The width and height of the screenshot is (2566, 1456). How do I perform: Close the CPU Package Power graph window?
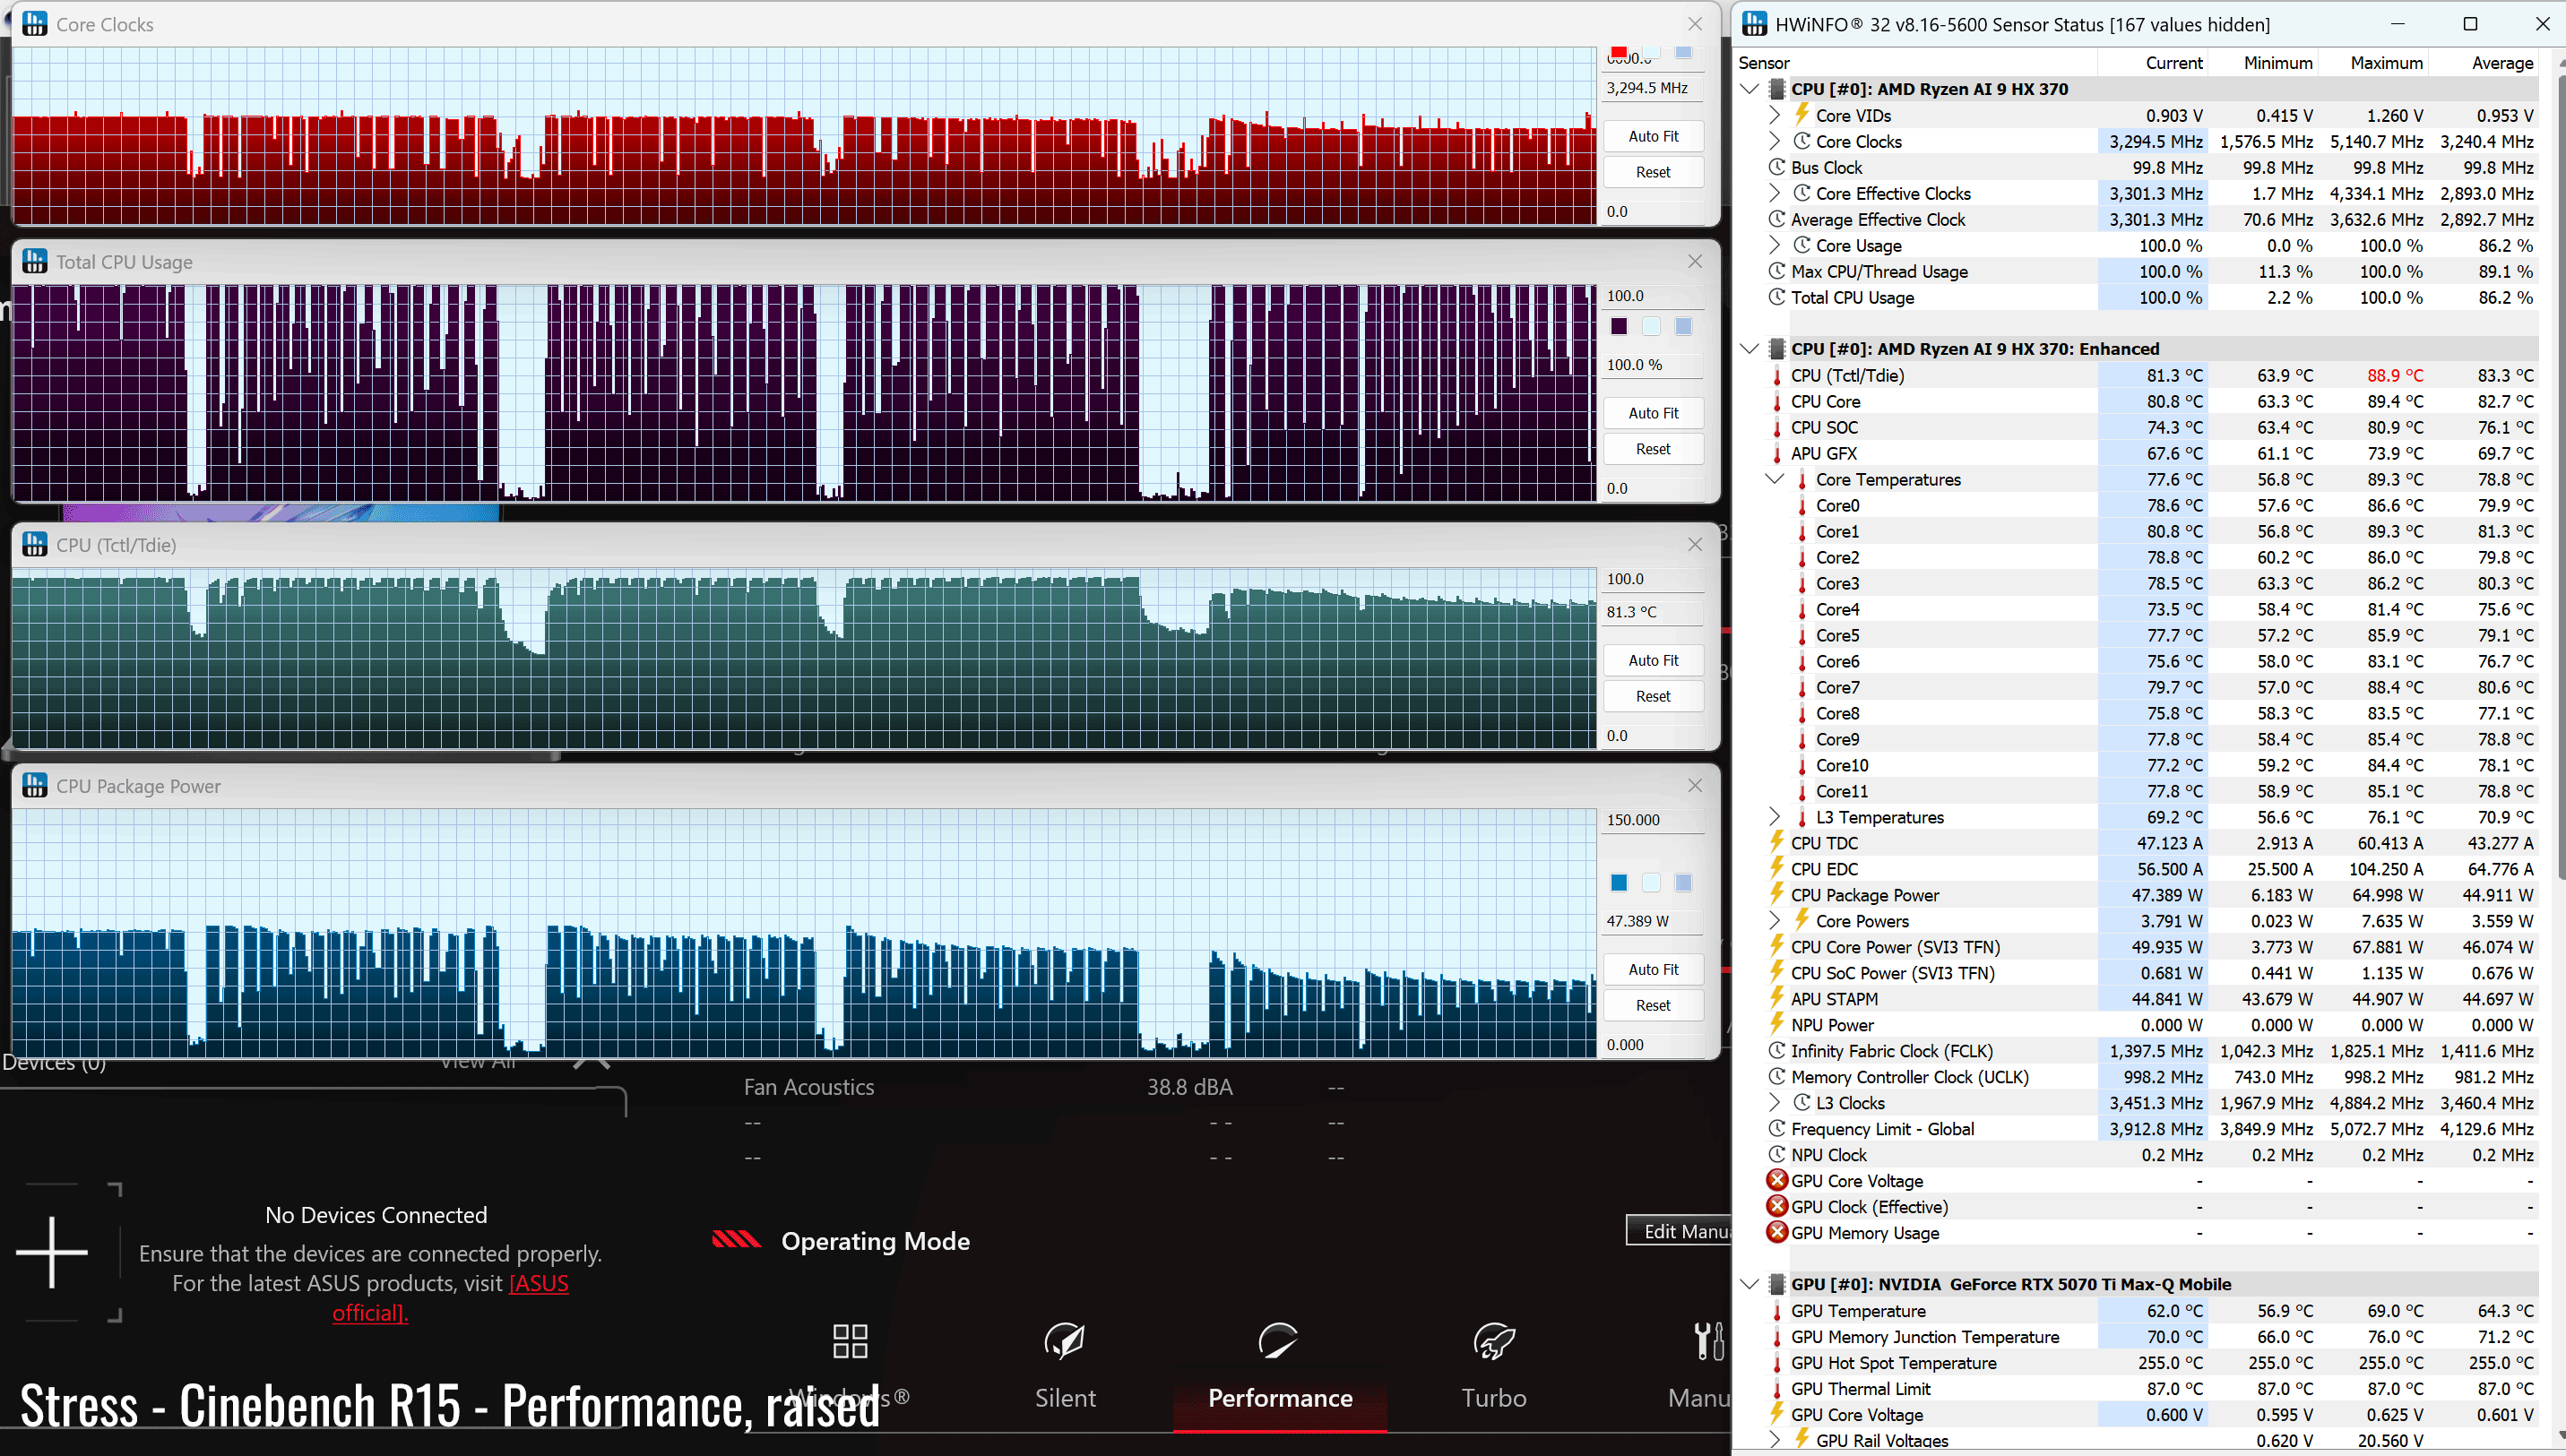[1695, 785]
